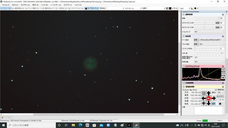
Task: Toggle the 追跡 tracking button
Action: [x=214, y=103]
